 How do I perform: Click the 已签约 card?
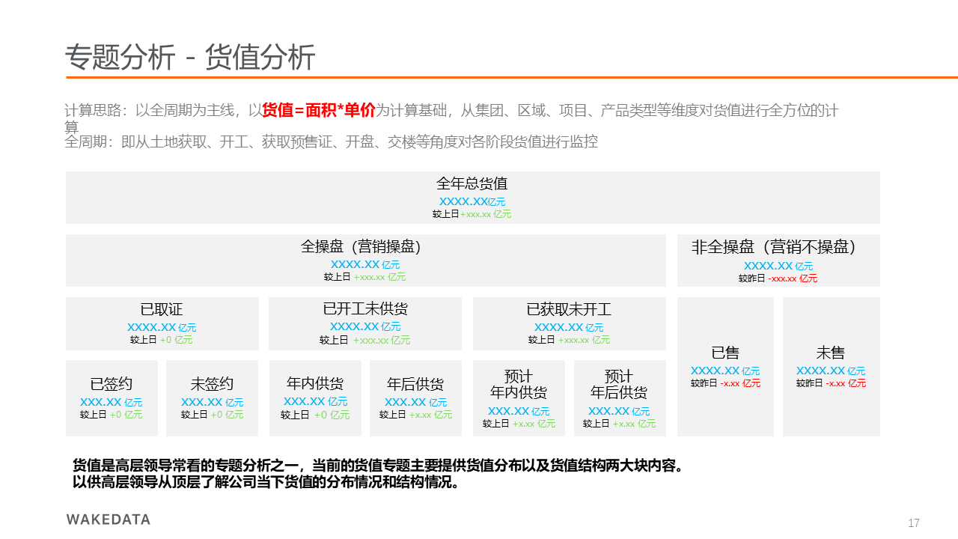112,398
